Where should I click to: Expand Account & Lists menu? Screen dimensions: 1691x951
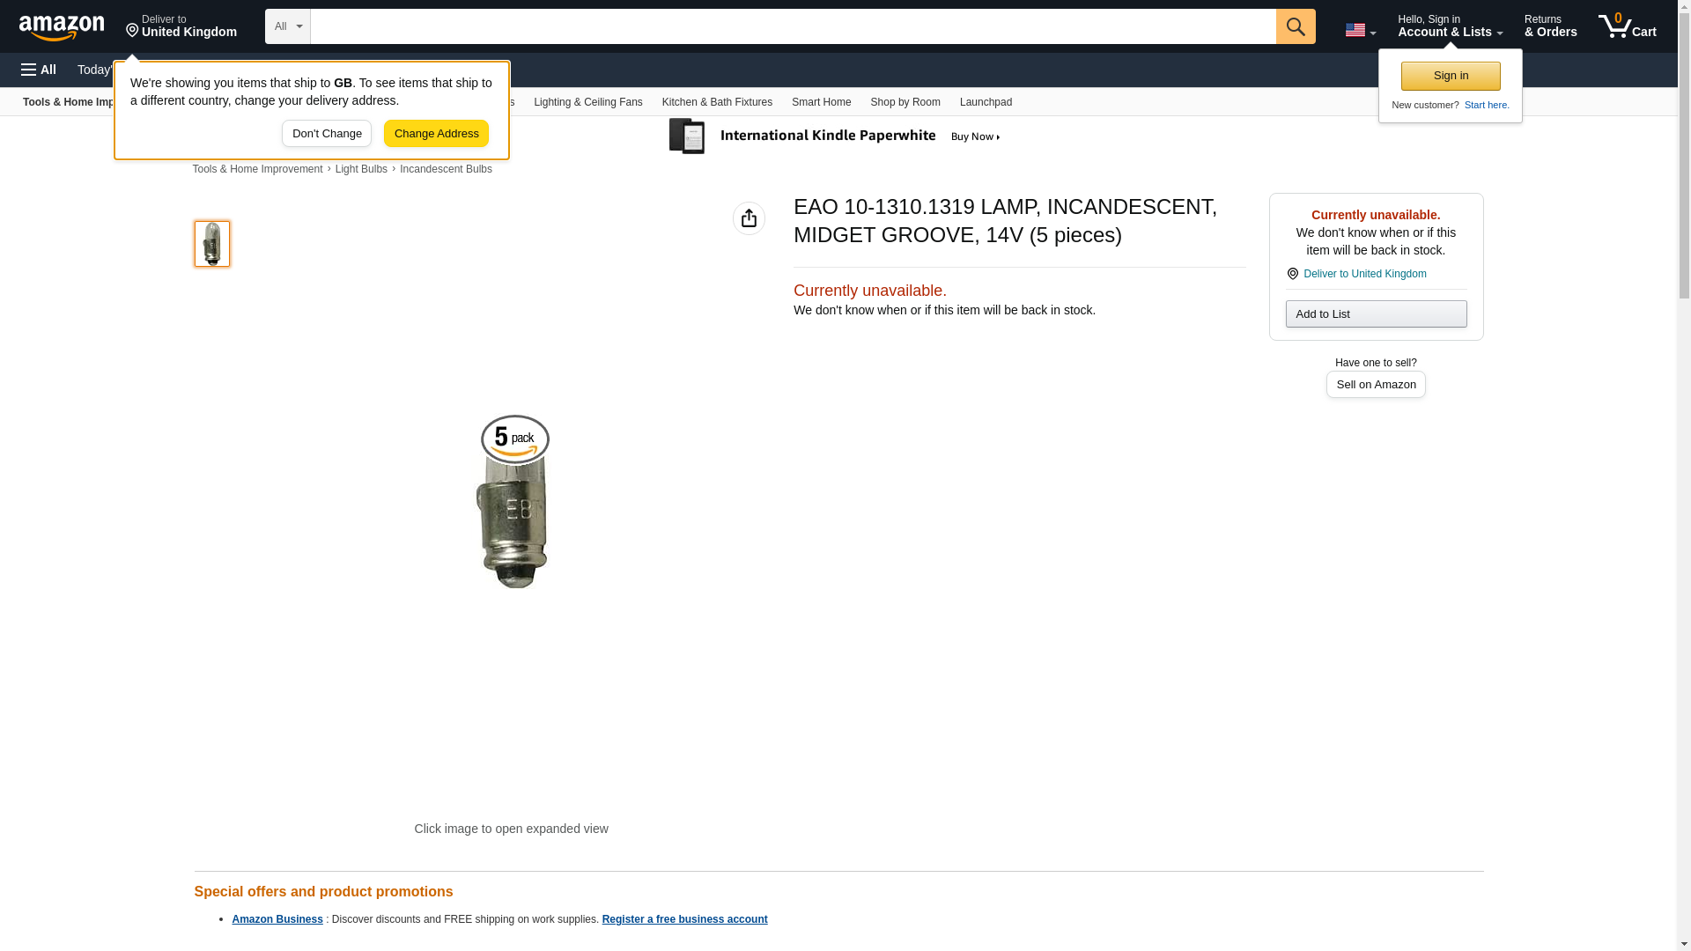(x=1450, y=26)
